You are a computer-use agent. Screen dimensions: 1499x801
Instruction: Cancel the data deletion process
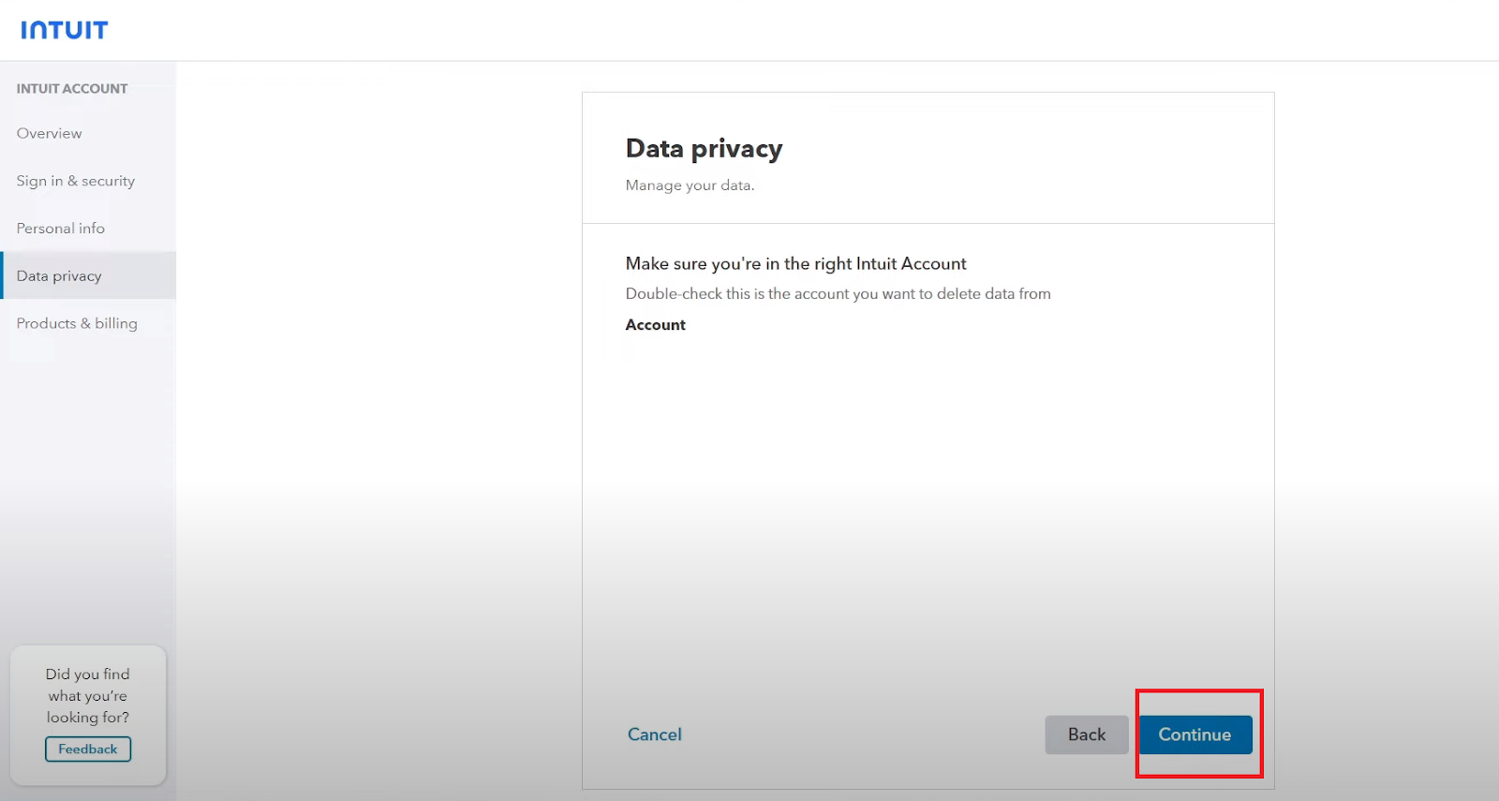tap(654, 734)
